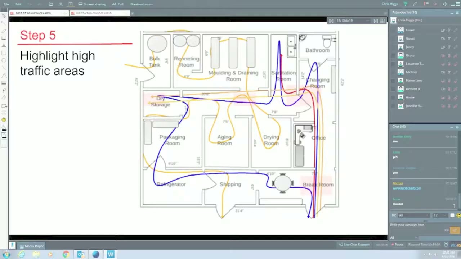
Task: Open the Edit menu
Action: click(x=18, y=4)
